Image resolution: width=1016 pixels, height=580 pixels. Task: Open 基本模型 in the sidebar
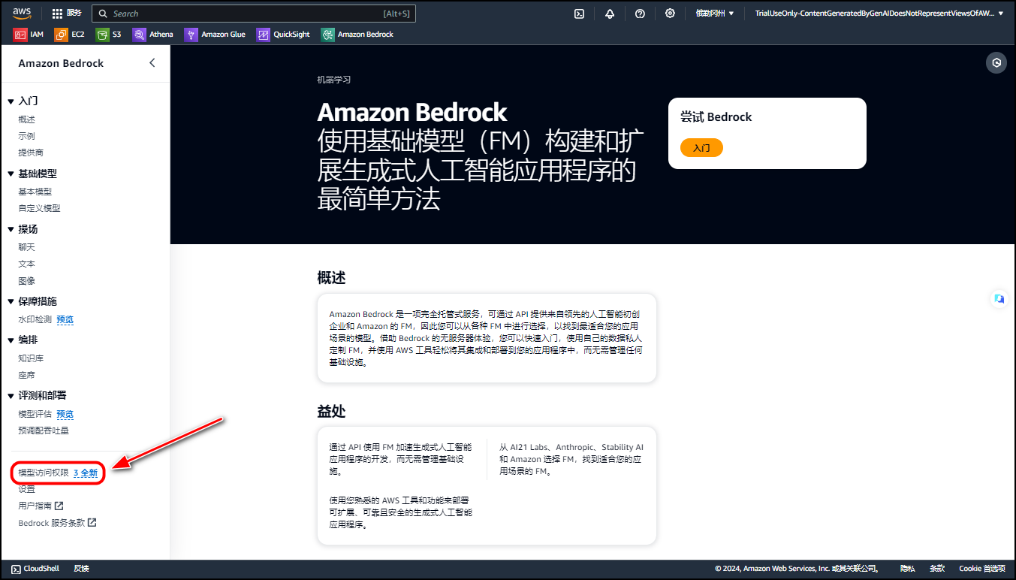pyautogui.click(x=35, y=192)
